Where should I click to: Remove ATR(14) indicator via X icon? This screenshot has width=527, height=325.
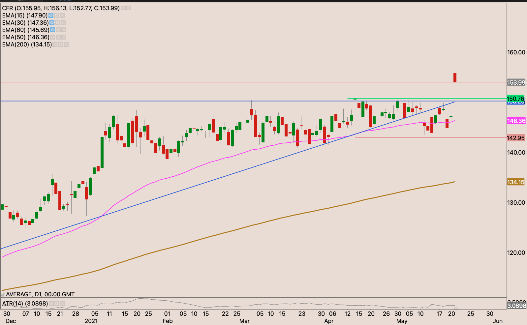point(62,303)
